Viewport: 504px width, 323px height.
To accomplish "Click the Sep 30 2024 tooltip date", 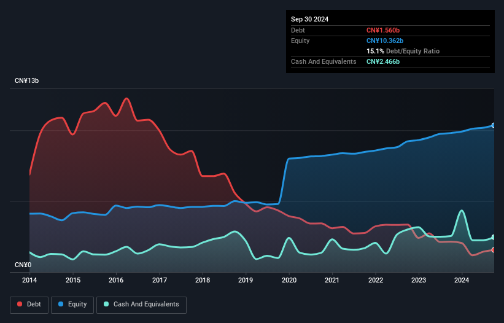I will click(309, 19).
